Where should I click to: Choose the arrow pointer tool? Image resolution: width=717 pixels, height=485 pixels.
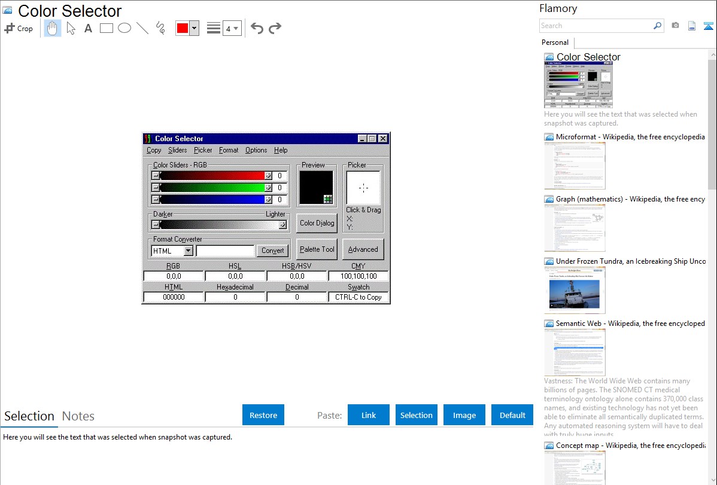tap(71, 28)
